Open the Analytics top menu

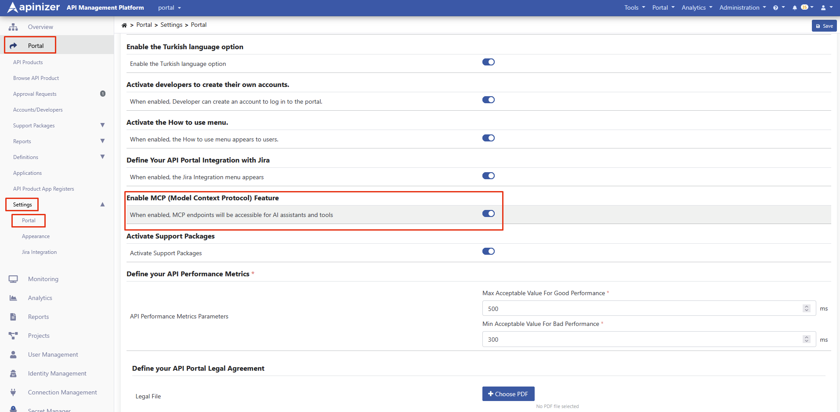(696, 8)
